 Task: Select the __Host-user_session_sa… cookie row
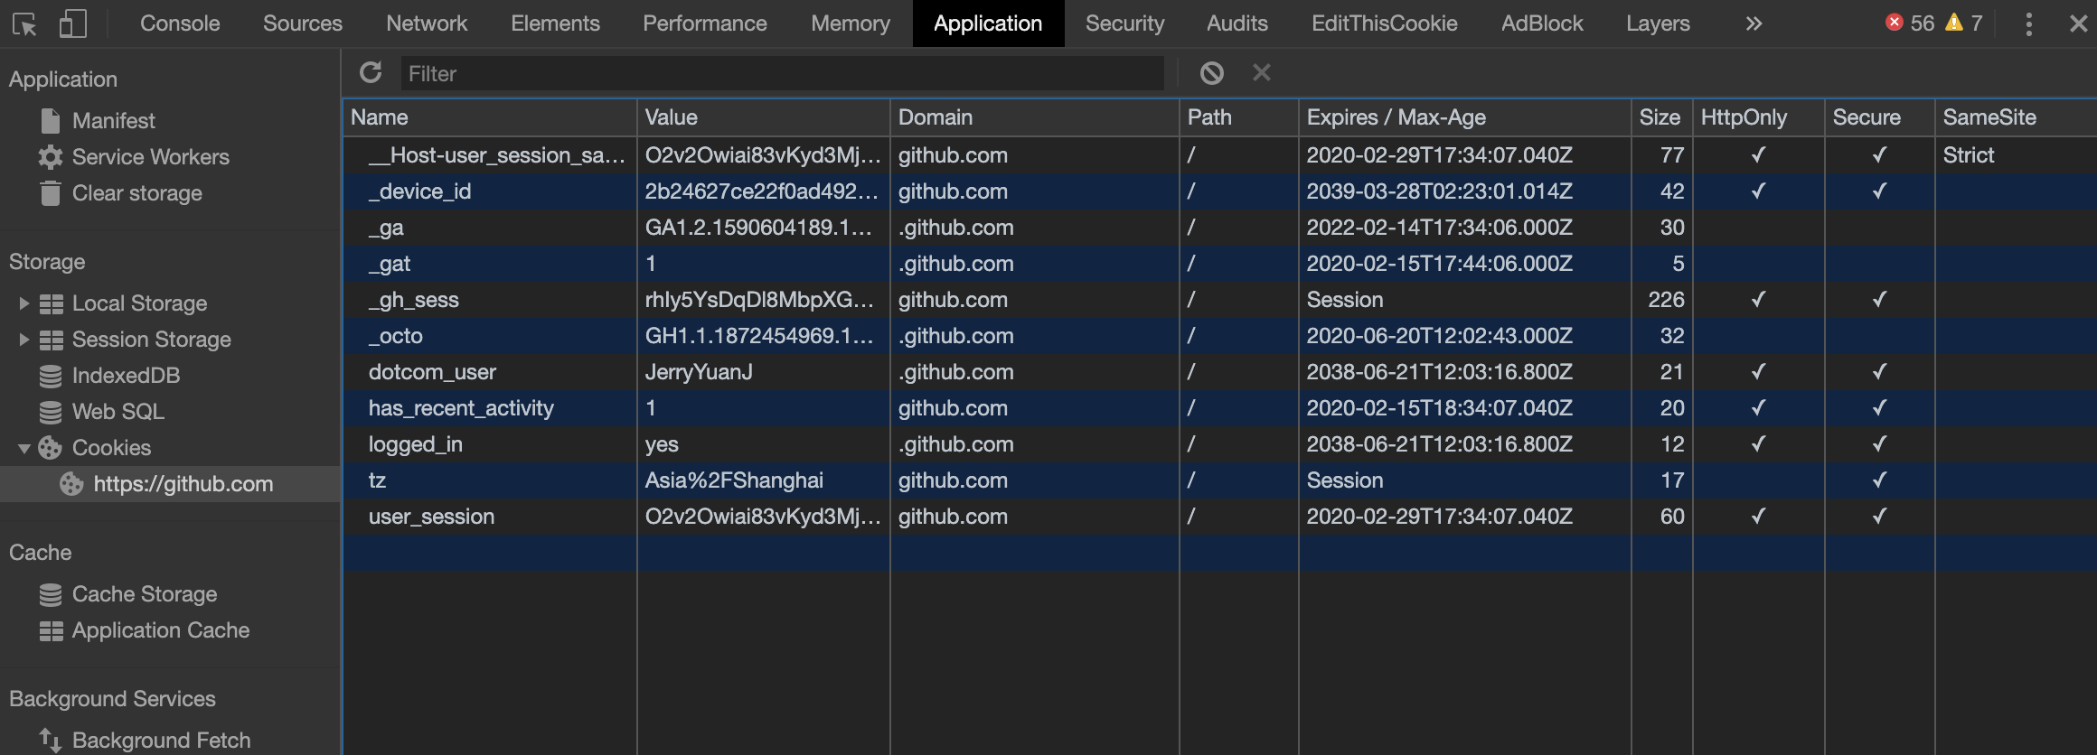tap(1220, 155)
